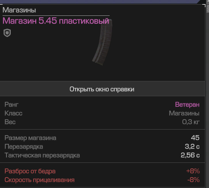Click the 0,3 кг weight value
209x188 pixels.
191,122
